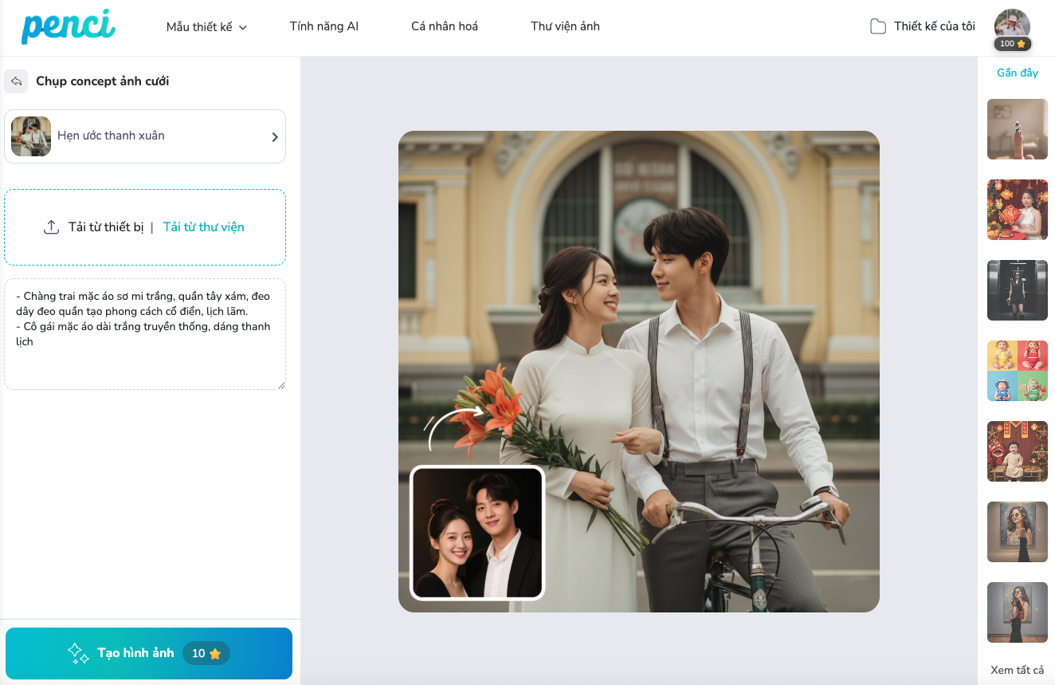Viewport: 1055px width, 685px height.
Task: Click Xem tất cả in recent panel
Action: (x=1017, y=670)
